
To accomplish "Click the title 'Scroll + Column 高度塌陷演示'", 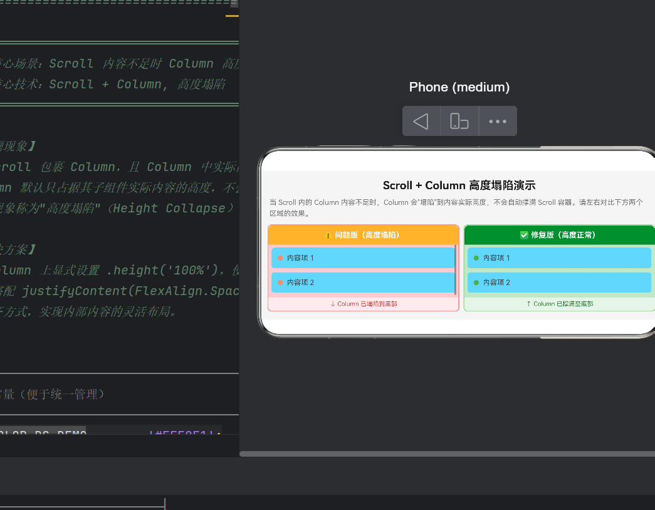I will pyautogui.click(x=459, y=185).
